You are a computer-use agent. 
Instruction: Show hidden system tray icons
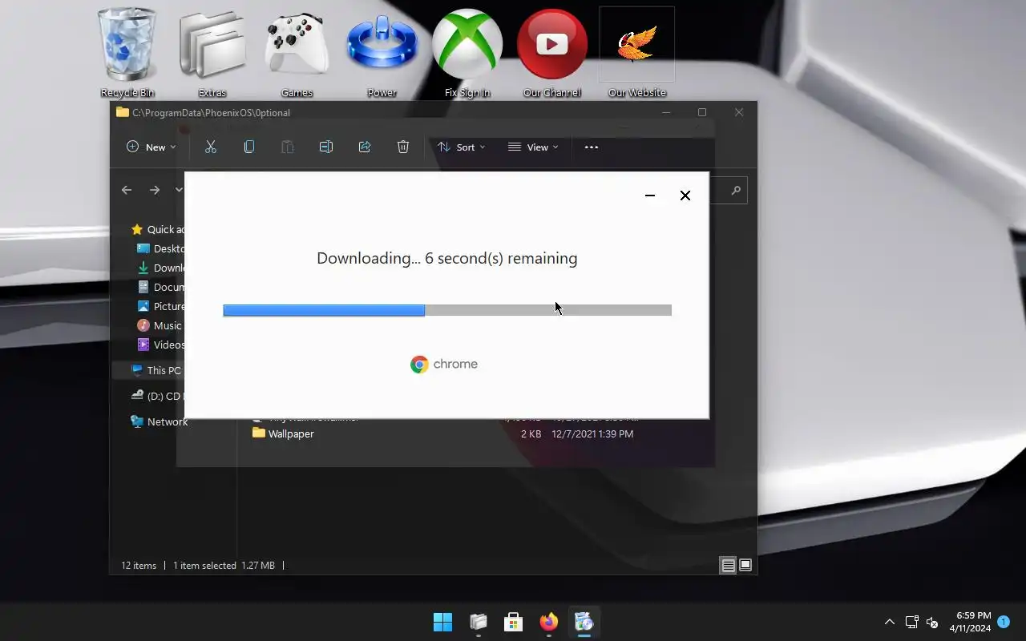pyautogui.click(x=889, y=622)
